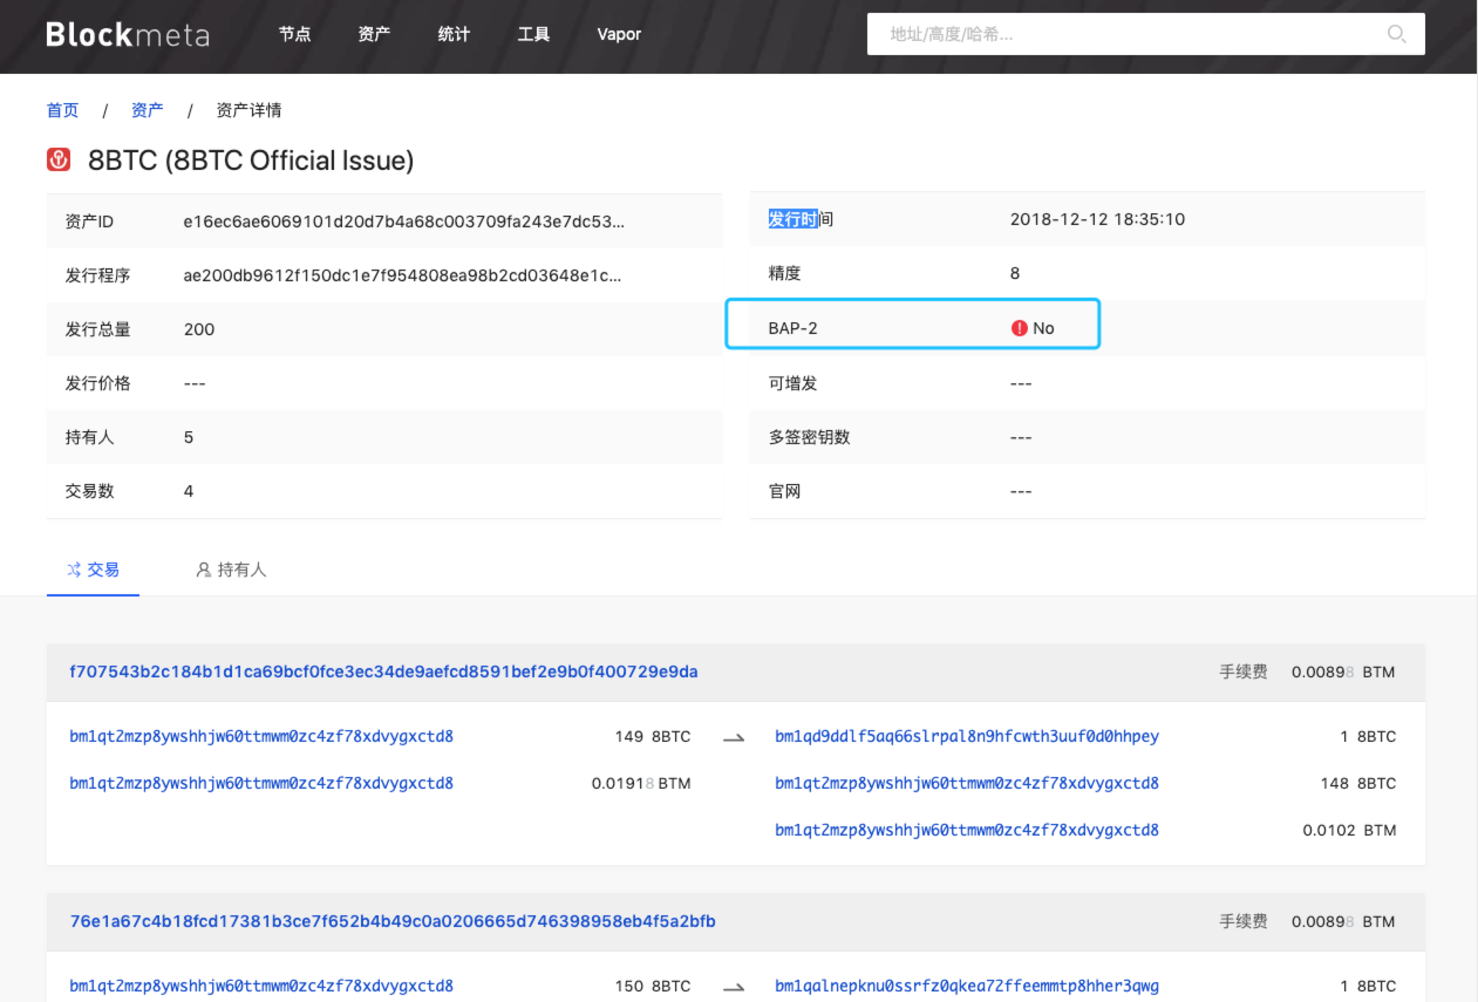Screen dimensions: 1478x1002
Task: Open output address receiving 148 8BTC
Action: click(x=967, y=783)
